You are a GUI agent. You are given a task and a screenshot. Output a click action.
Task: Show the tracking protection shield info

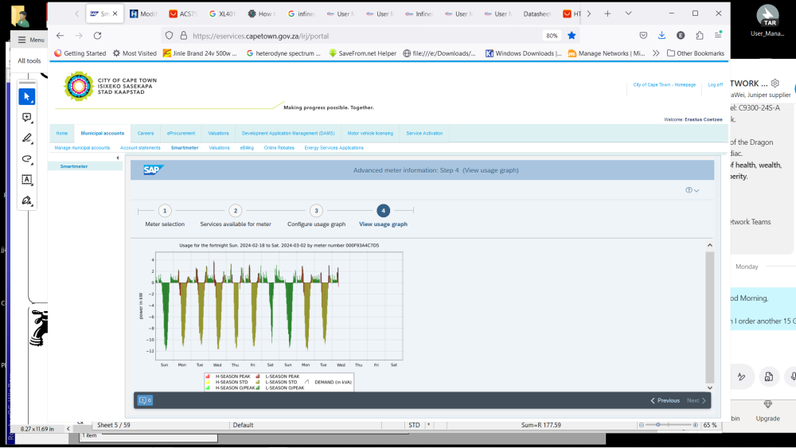[169, 36]
